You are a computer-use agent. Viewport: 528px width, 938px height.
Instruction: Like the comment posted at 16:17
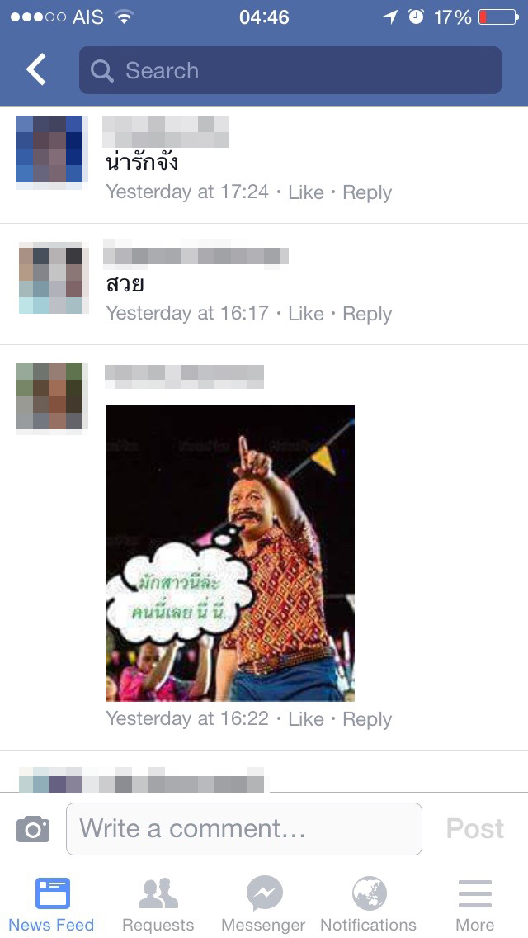coord(305,314)
